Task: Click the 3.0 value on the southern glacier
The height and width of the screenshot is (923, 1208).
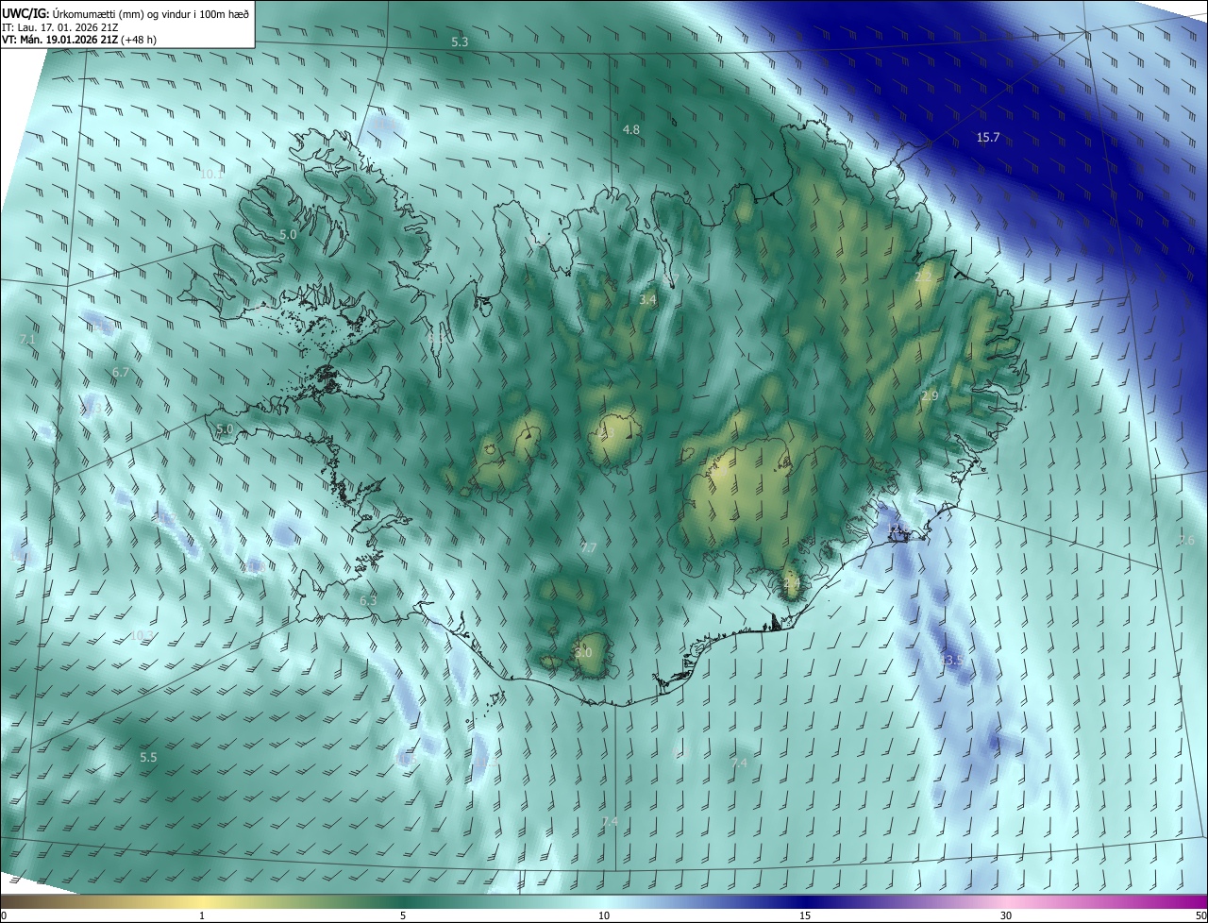Action: [583, 653]
